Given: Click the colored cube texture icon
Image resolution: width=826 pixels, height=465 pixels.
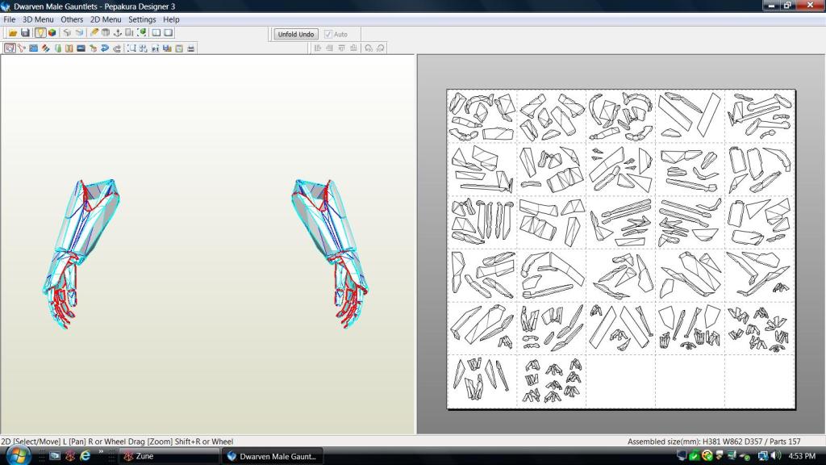Looking at the screenshot, I should 52,32.
